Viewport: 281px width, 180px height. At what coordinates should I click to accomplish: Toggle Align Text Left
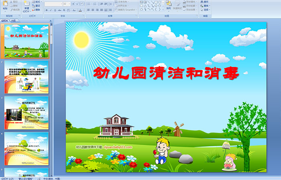point(89,10)
